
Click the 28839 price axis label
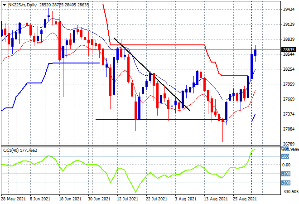click(x=289, y=39)
